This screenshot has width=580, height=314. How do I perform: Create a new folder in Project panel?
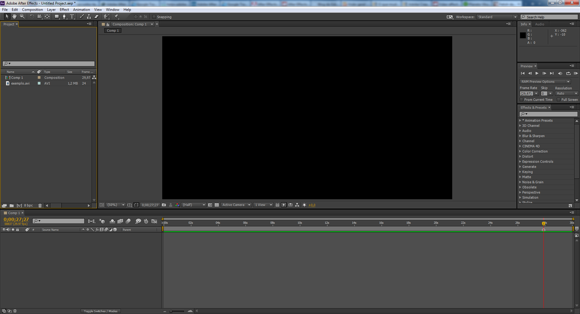tap(12, 205)
